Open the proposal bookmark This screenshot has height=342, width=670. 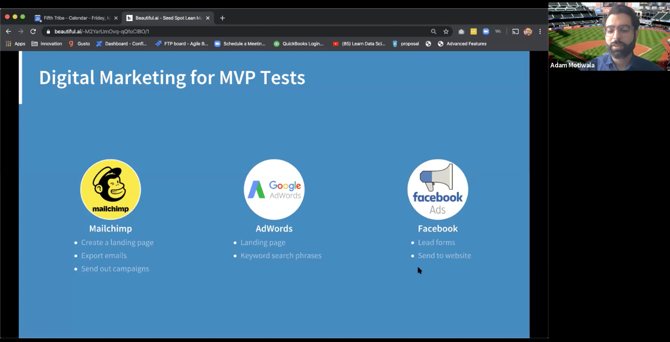point(406,44)
